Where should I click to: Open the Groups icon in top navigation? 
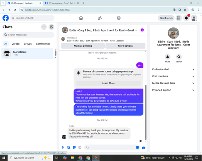click(119, 18)
